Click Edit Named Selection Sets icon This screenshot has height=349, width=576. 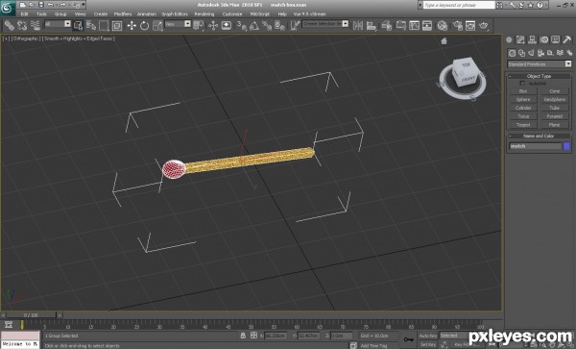click(x=295, y=25)
